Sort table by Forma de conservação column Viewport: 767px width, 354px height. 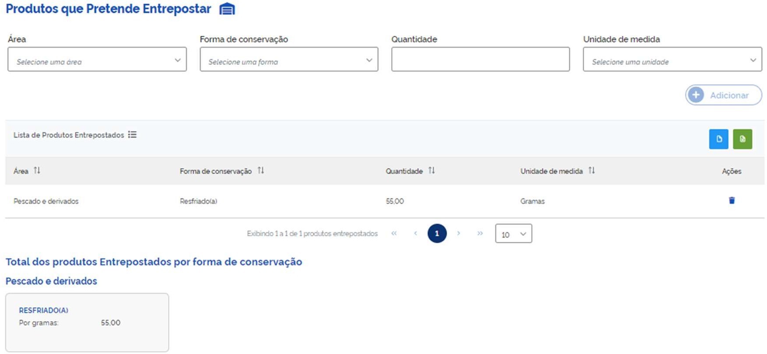coord(261,171)
